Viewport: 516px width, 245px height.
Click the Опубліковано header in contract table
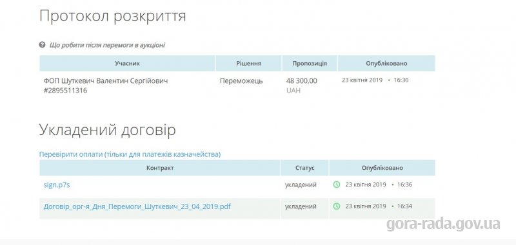coord(382,168)
